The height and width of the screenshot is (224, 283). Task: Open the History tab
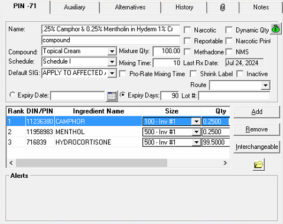point(184,8)
